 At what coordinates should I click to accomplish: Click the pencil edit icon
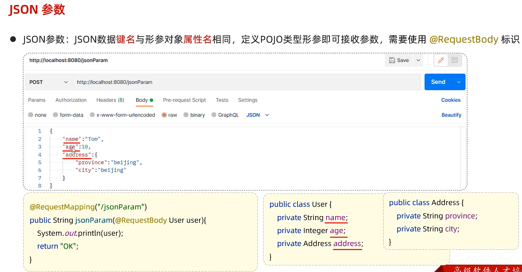441,60
